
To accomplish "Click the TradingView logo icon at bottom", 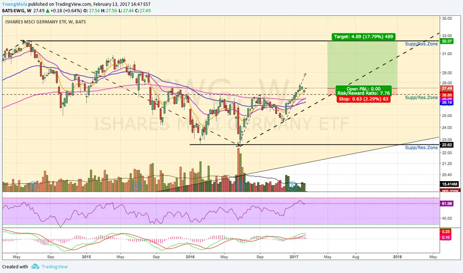I will pos(35,267).
